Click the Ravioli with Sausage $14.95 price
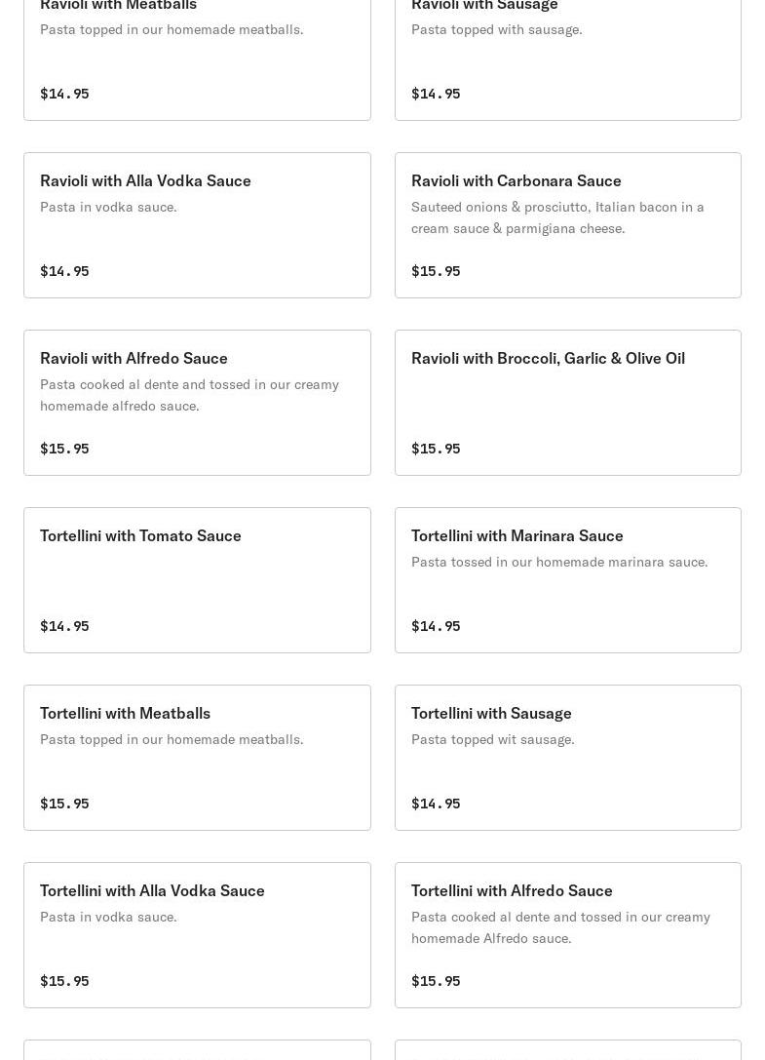Image resolution: width=765 pixels, height=1060 pixels. 436,94
